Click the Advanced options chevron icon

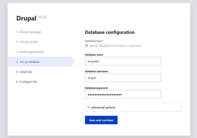(x=89, y=107)
